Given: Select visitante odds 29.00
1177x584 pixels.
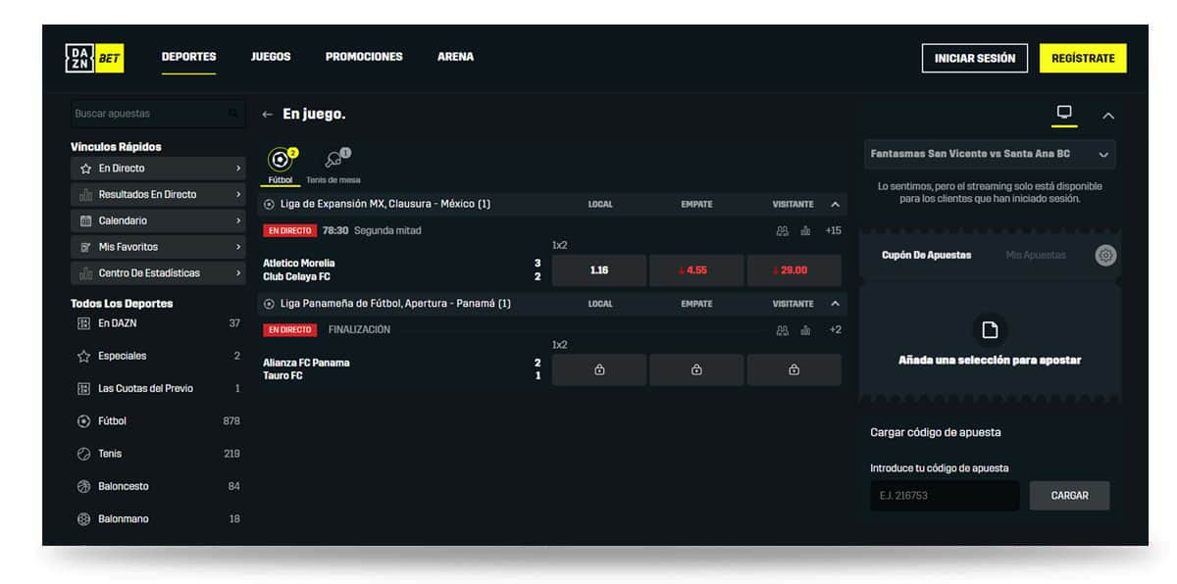Looking at the screenshot, I should (793, 270).
